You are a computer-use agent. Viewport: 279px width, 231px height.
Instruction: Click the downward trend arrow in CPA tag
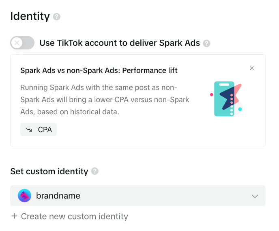pos(29,130)
